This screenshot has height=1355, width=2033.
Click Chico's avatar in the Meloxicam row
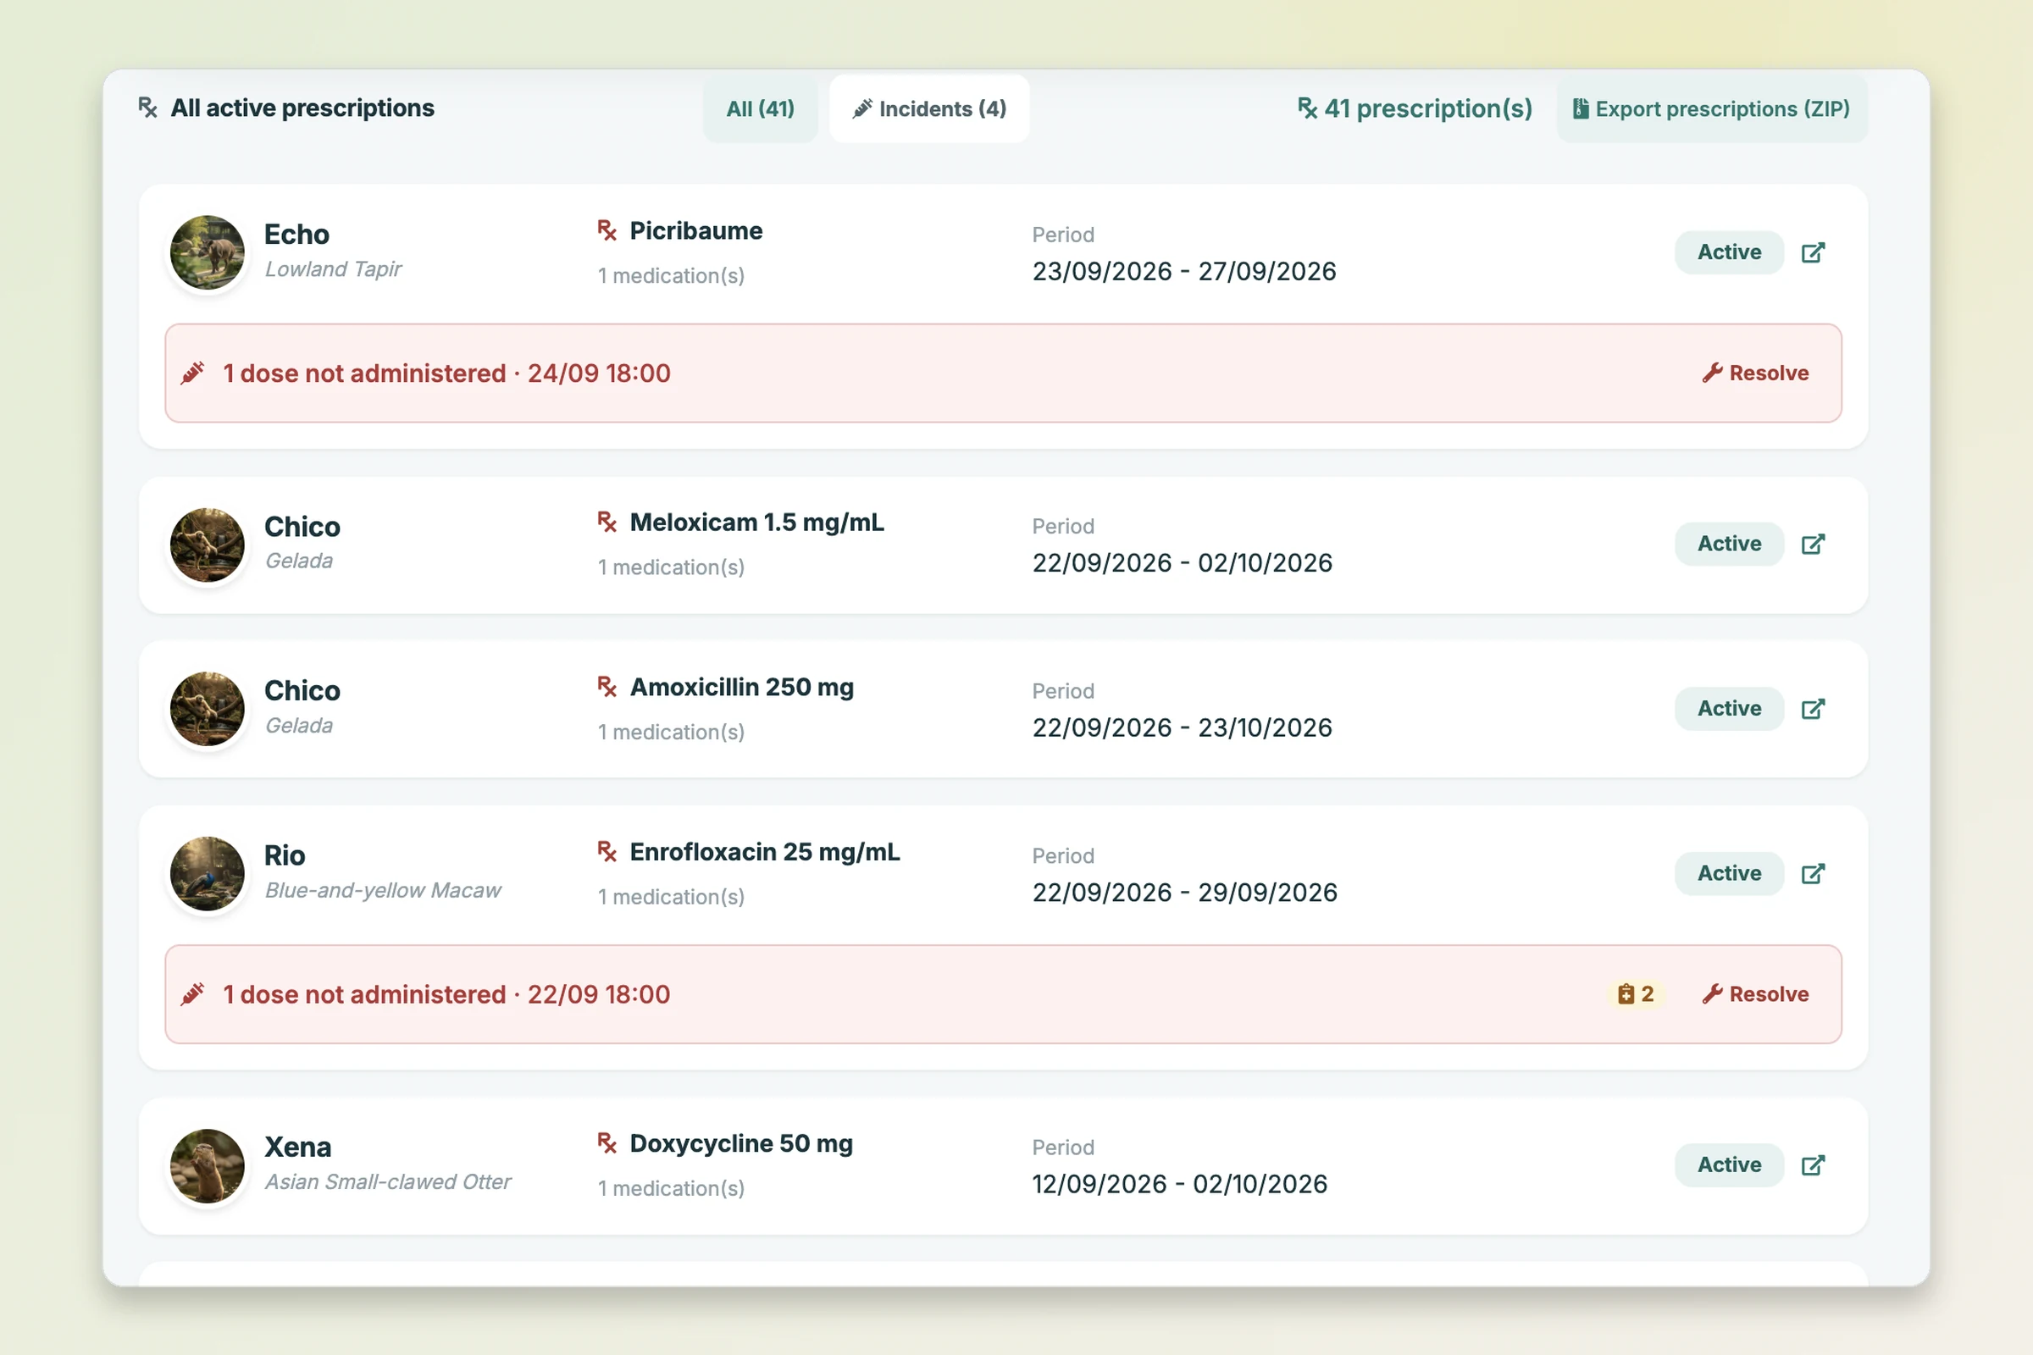[208, 545]
